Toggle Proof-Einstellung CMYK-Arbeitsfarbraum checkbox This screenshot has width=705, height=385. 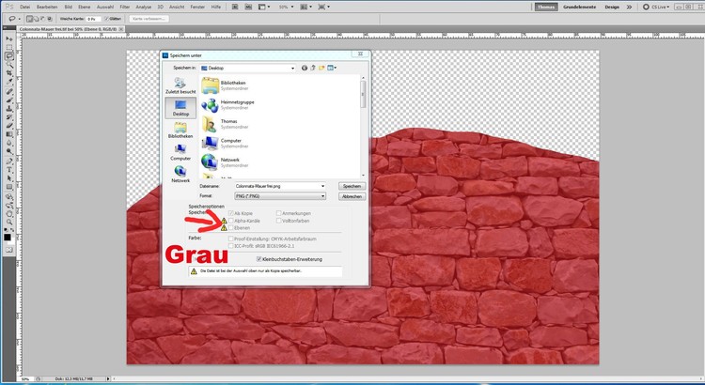[x=231, y=239]
